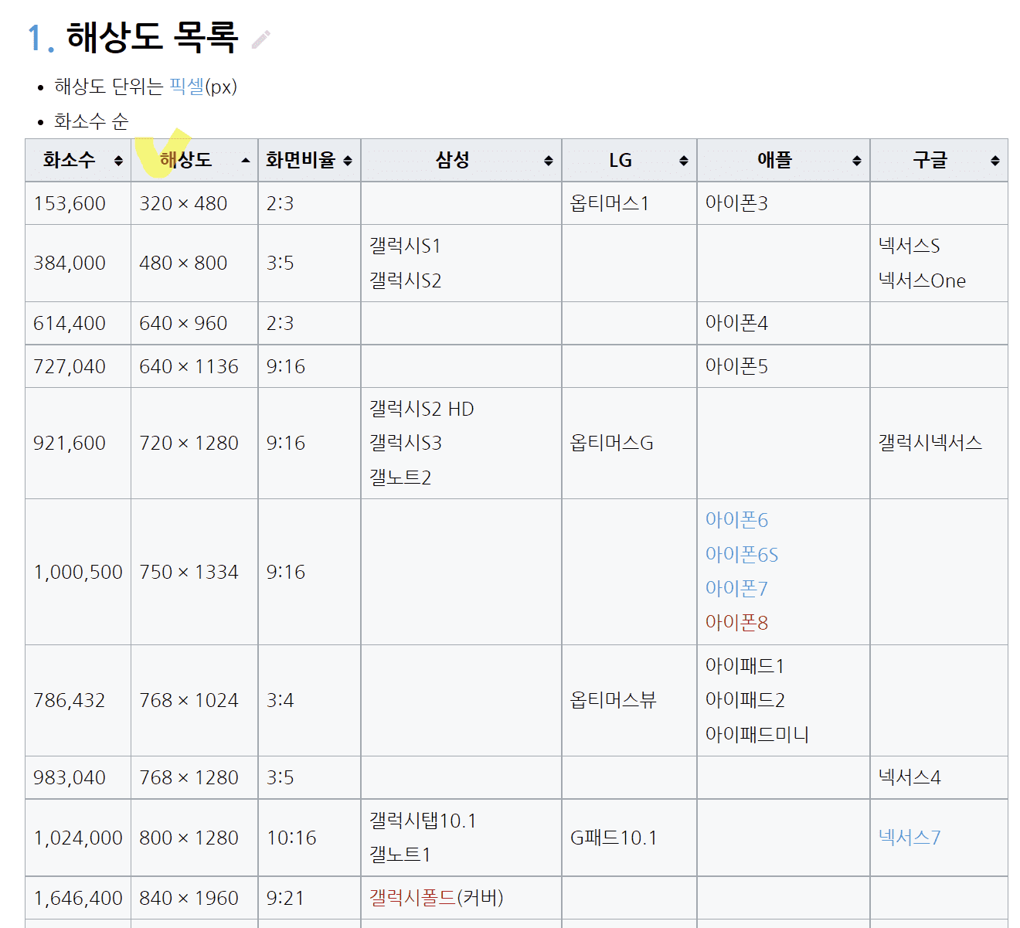1020x928 pixels.
Task: Click the 갤럭시S1 text
Action: click(405, 246)
